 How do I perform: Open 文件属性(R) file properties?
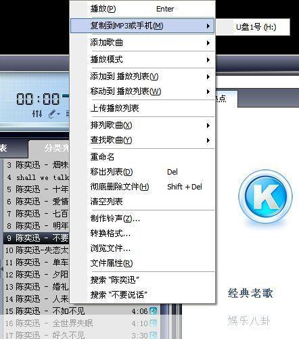[x=143, y=263]
